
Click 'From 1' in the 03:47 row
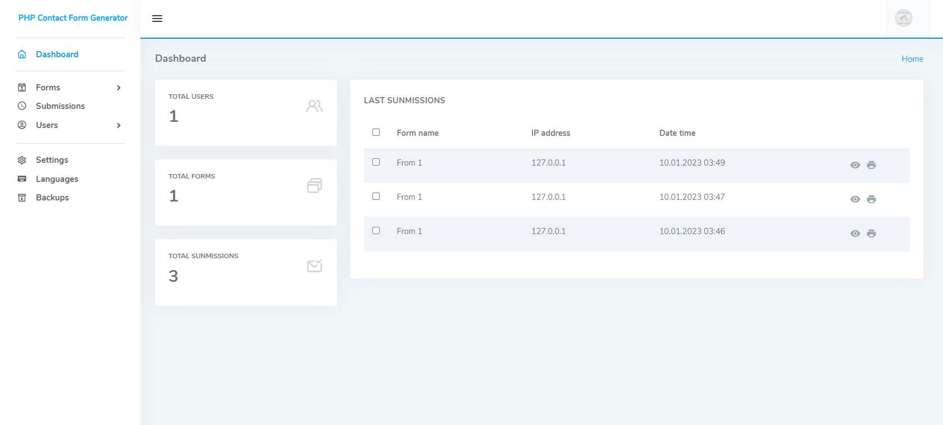[409, 197]
